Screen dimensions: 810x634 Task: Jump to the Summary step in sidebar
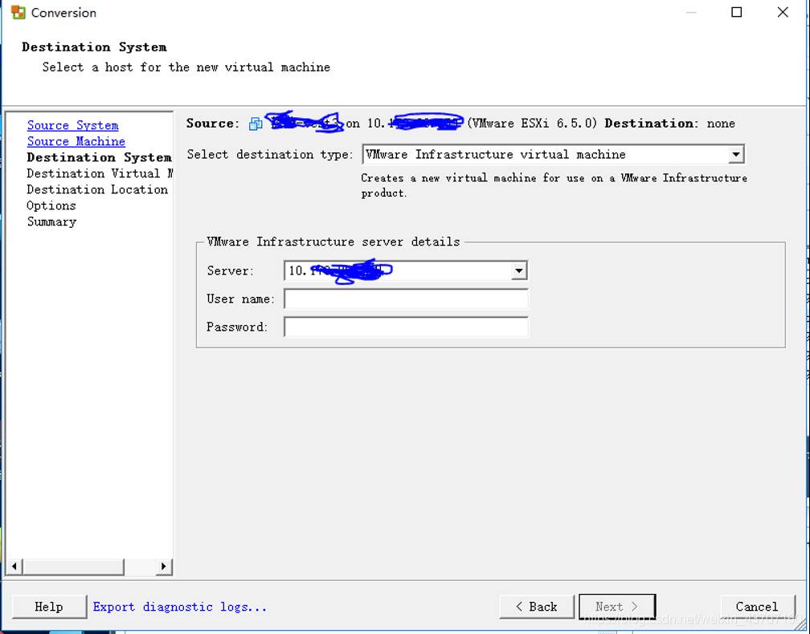coord(51,221)
